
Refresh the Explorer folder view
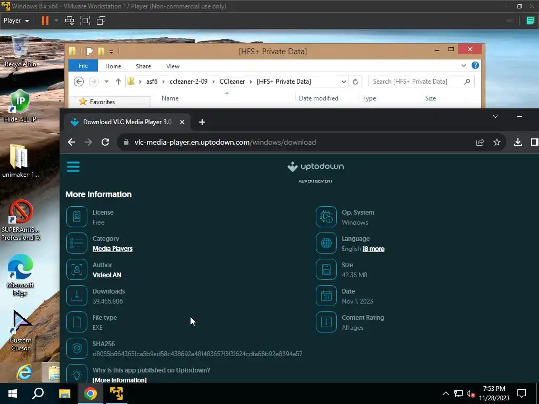(x=355, y=82)
